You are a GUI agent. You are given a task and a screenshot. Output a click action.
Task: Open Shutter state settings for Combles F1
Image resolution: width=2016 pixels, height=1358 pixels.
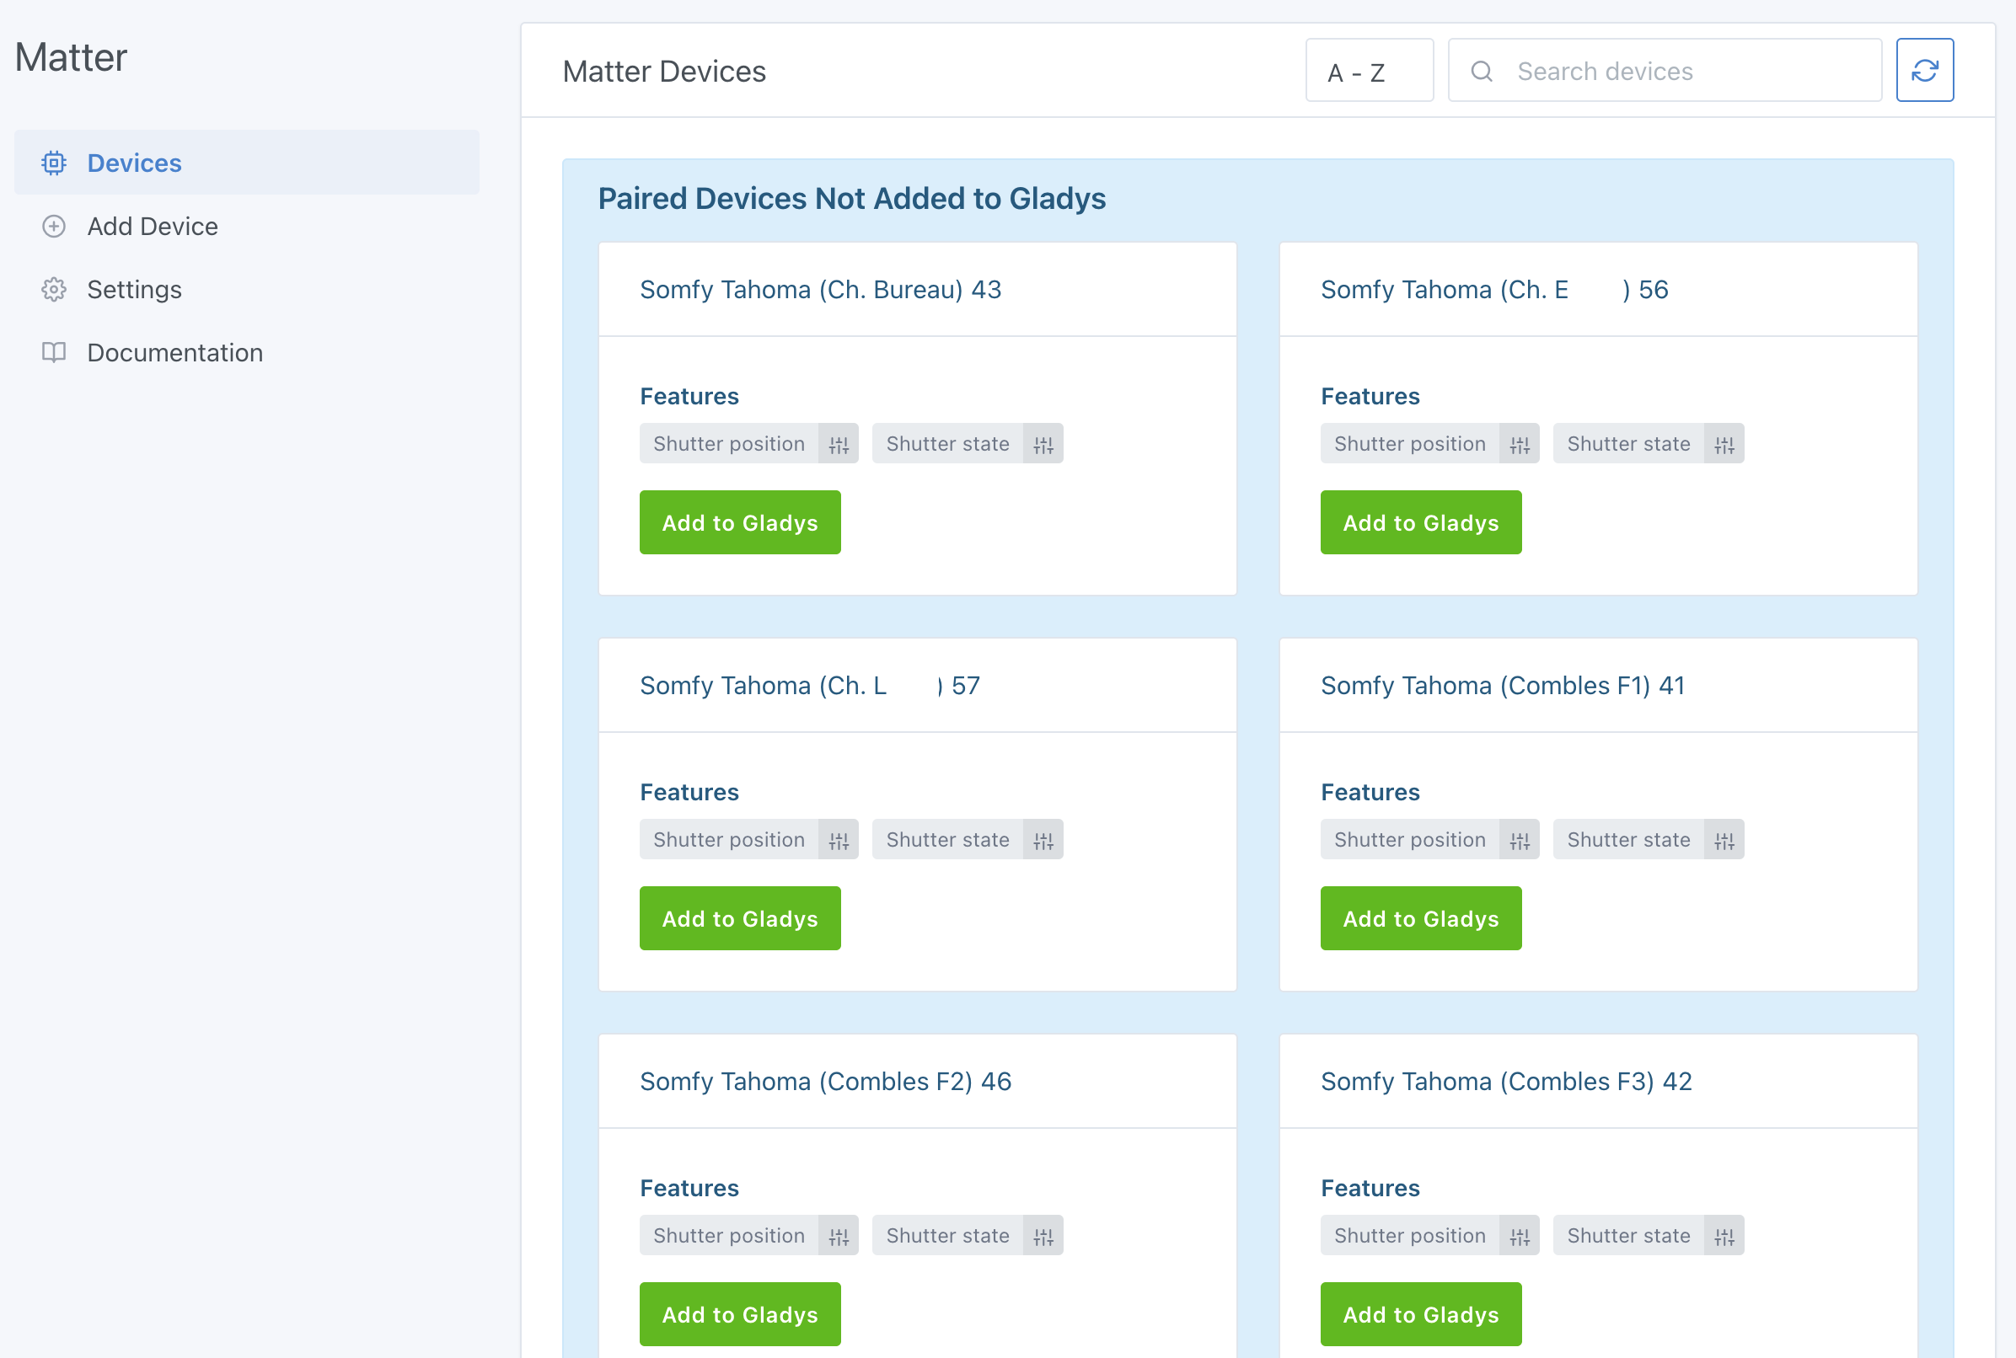pos(1724,838)
